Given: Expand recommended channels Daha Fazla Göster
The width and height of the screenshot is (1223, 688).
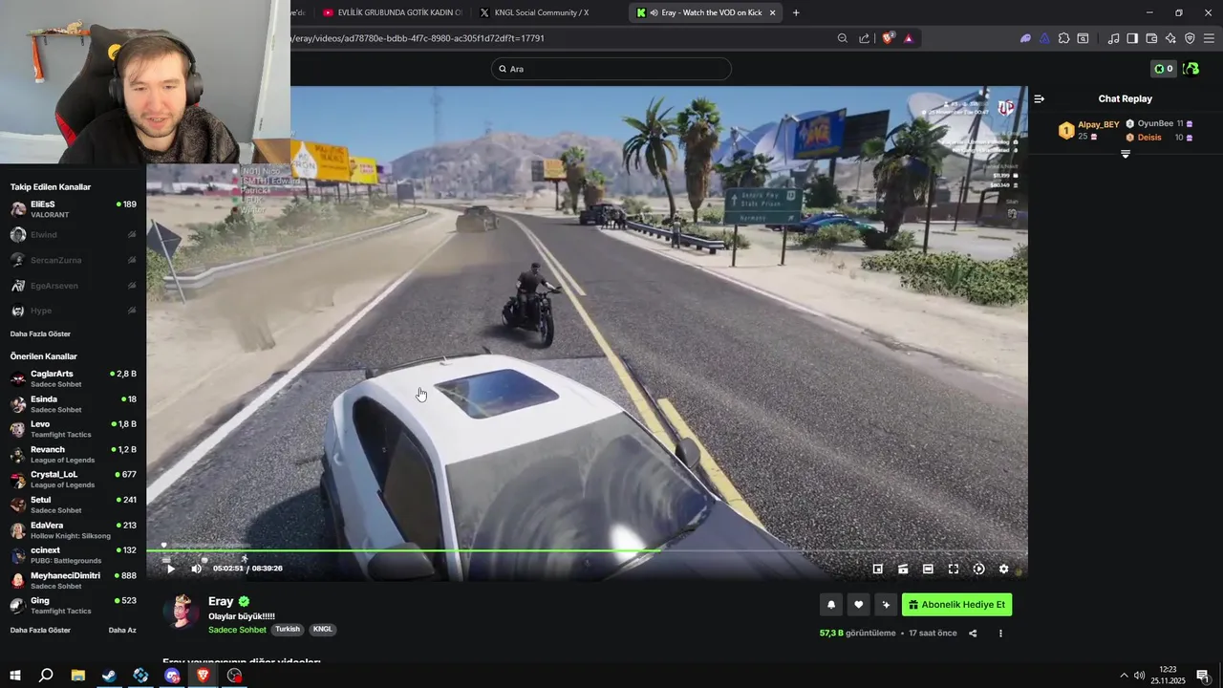Looking at the screenshot, I should tap(40, 630).
